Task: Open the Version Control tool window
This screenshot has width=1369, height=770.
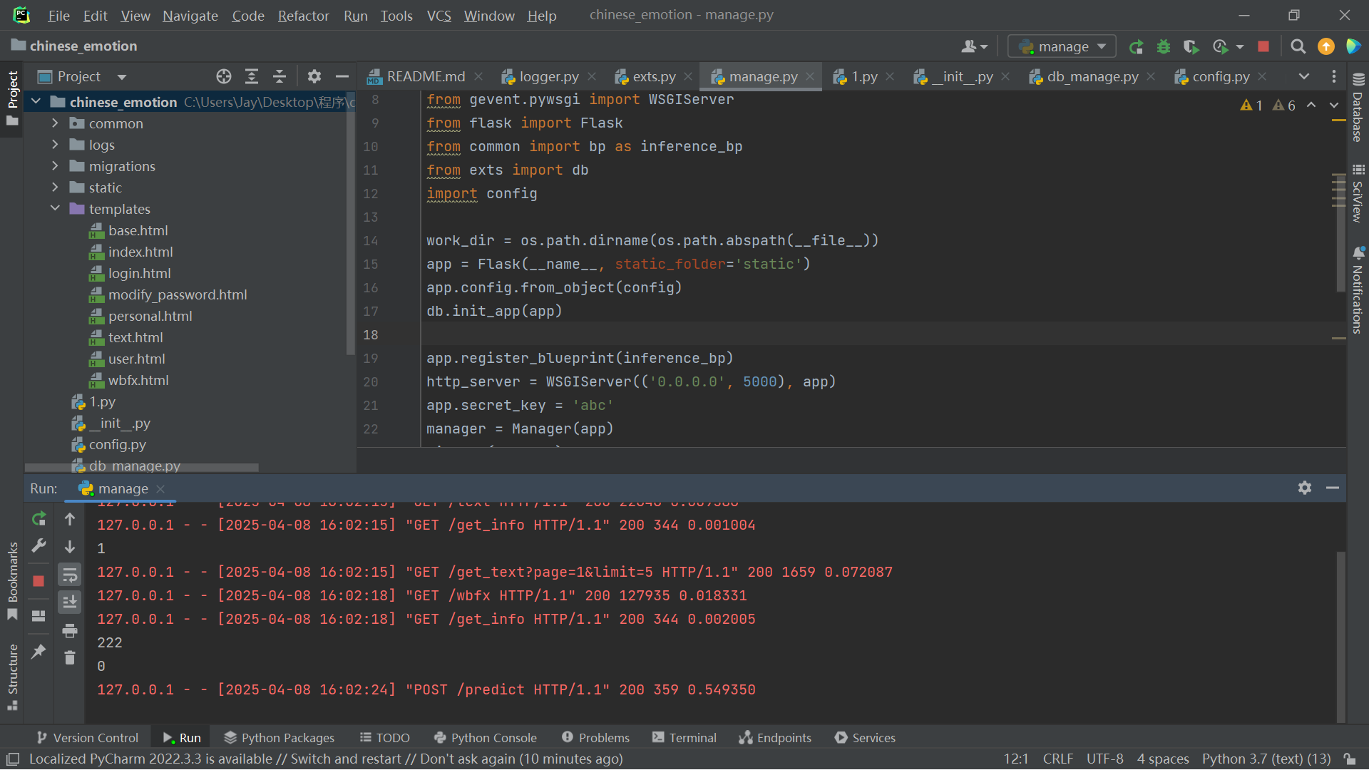Action: click(x=88, y=738)
